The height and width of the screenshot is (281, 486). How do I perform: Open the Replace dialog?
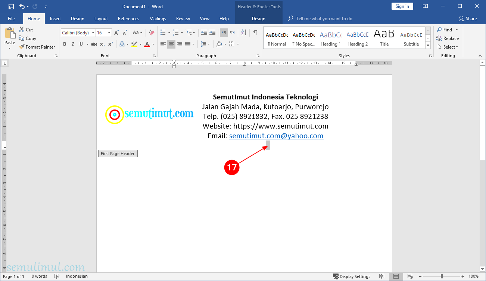[448, 38]
